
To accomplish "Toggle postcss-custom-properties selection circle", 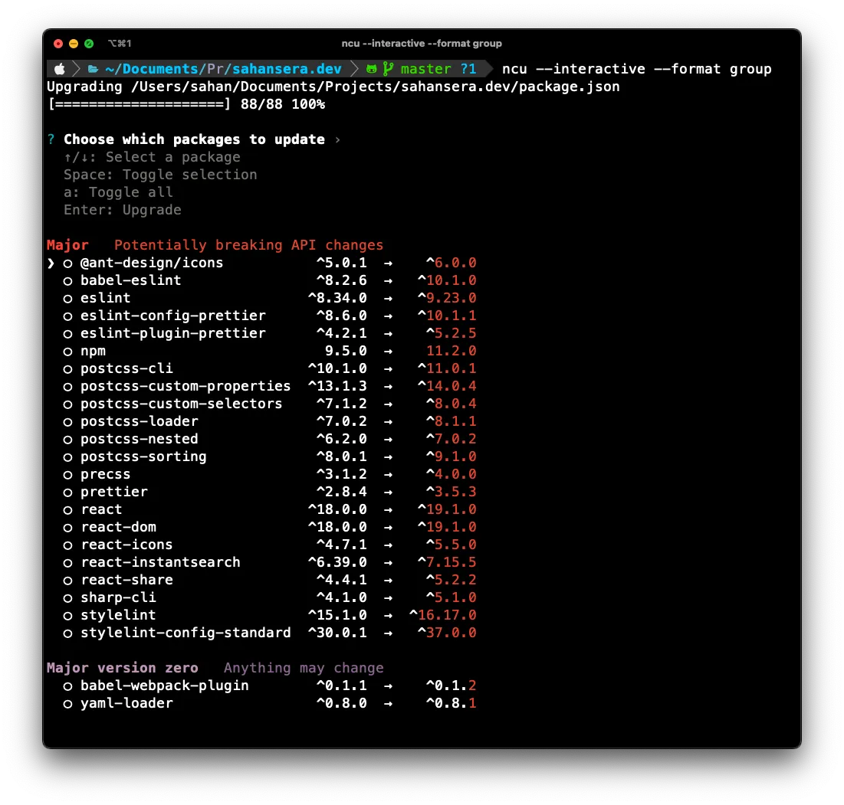I will click(67, 387).
